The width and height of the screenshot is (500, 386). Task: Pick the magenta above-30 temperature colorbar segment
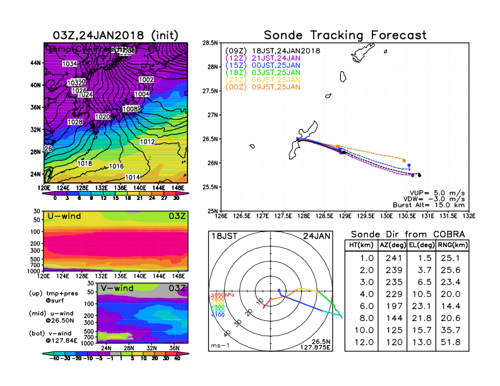click(x=182, y=194)
